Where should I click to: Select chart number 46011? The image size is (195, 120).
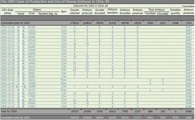coord(31,100)
